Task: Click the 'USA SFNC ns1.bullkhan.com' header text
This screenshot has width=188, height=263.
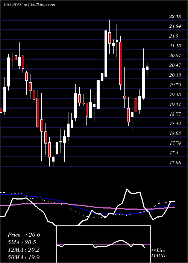Action: point(29,4)
